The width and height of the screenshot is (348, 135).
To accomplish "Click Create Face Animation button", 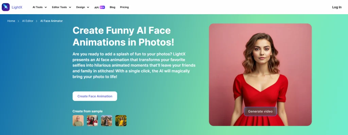I will pos(95,96).
